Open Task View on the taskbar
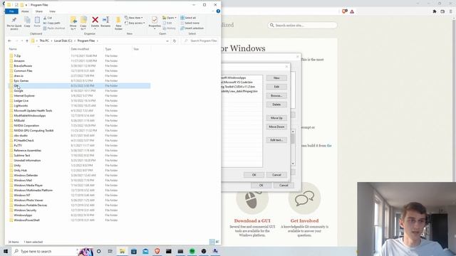This screenshot has height=256, width=456. coord(110,251)
